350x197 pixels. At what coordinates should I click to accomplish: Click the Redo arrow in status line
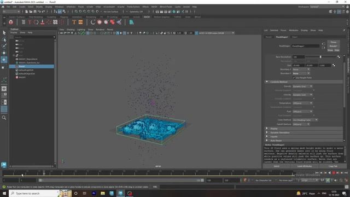[44, 11]
